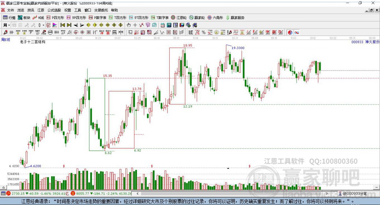This screenshot has width=380, height=205.
Task: Open the 交易委托 menu
Action: [x=101, y=10]
